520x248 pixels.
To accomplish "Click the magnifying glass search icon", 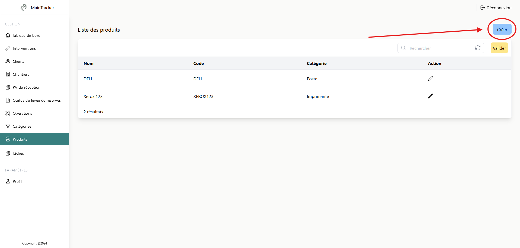I will [403, 48].
